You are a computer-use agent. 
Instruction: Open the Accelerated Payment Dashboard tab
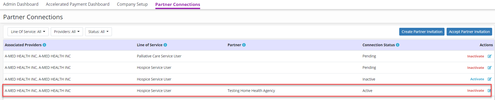tap(78, 4)
